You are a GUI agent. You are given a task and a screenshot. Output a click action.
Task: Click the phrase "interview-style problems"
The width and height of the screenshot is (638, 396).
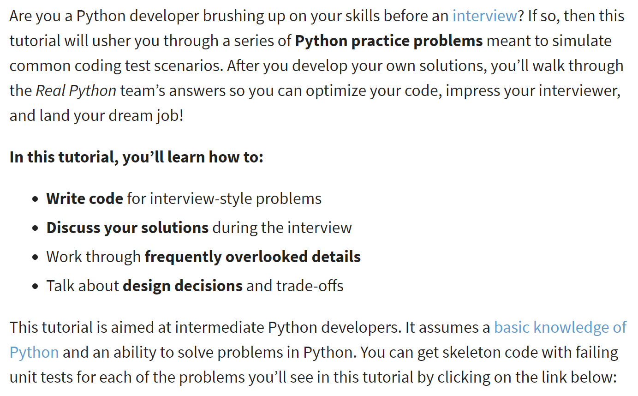coord(236,199)
